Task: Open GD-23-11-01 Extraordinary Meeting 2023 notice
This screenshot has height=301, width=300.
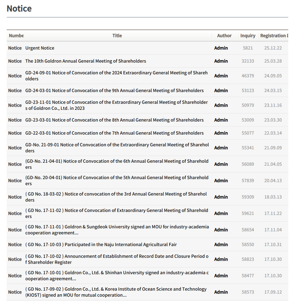Action: [116, 105]
